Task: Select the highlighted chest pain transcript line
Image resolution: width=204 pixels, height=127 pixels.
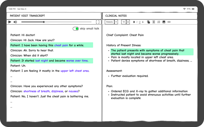Action: pos(52,45)
